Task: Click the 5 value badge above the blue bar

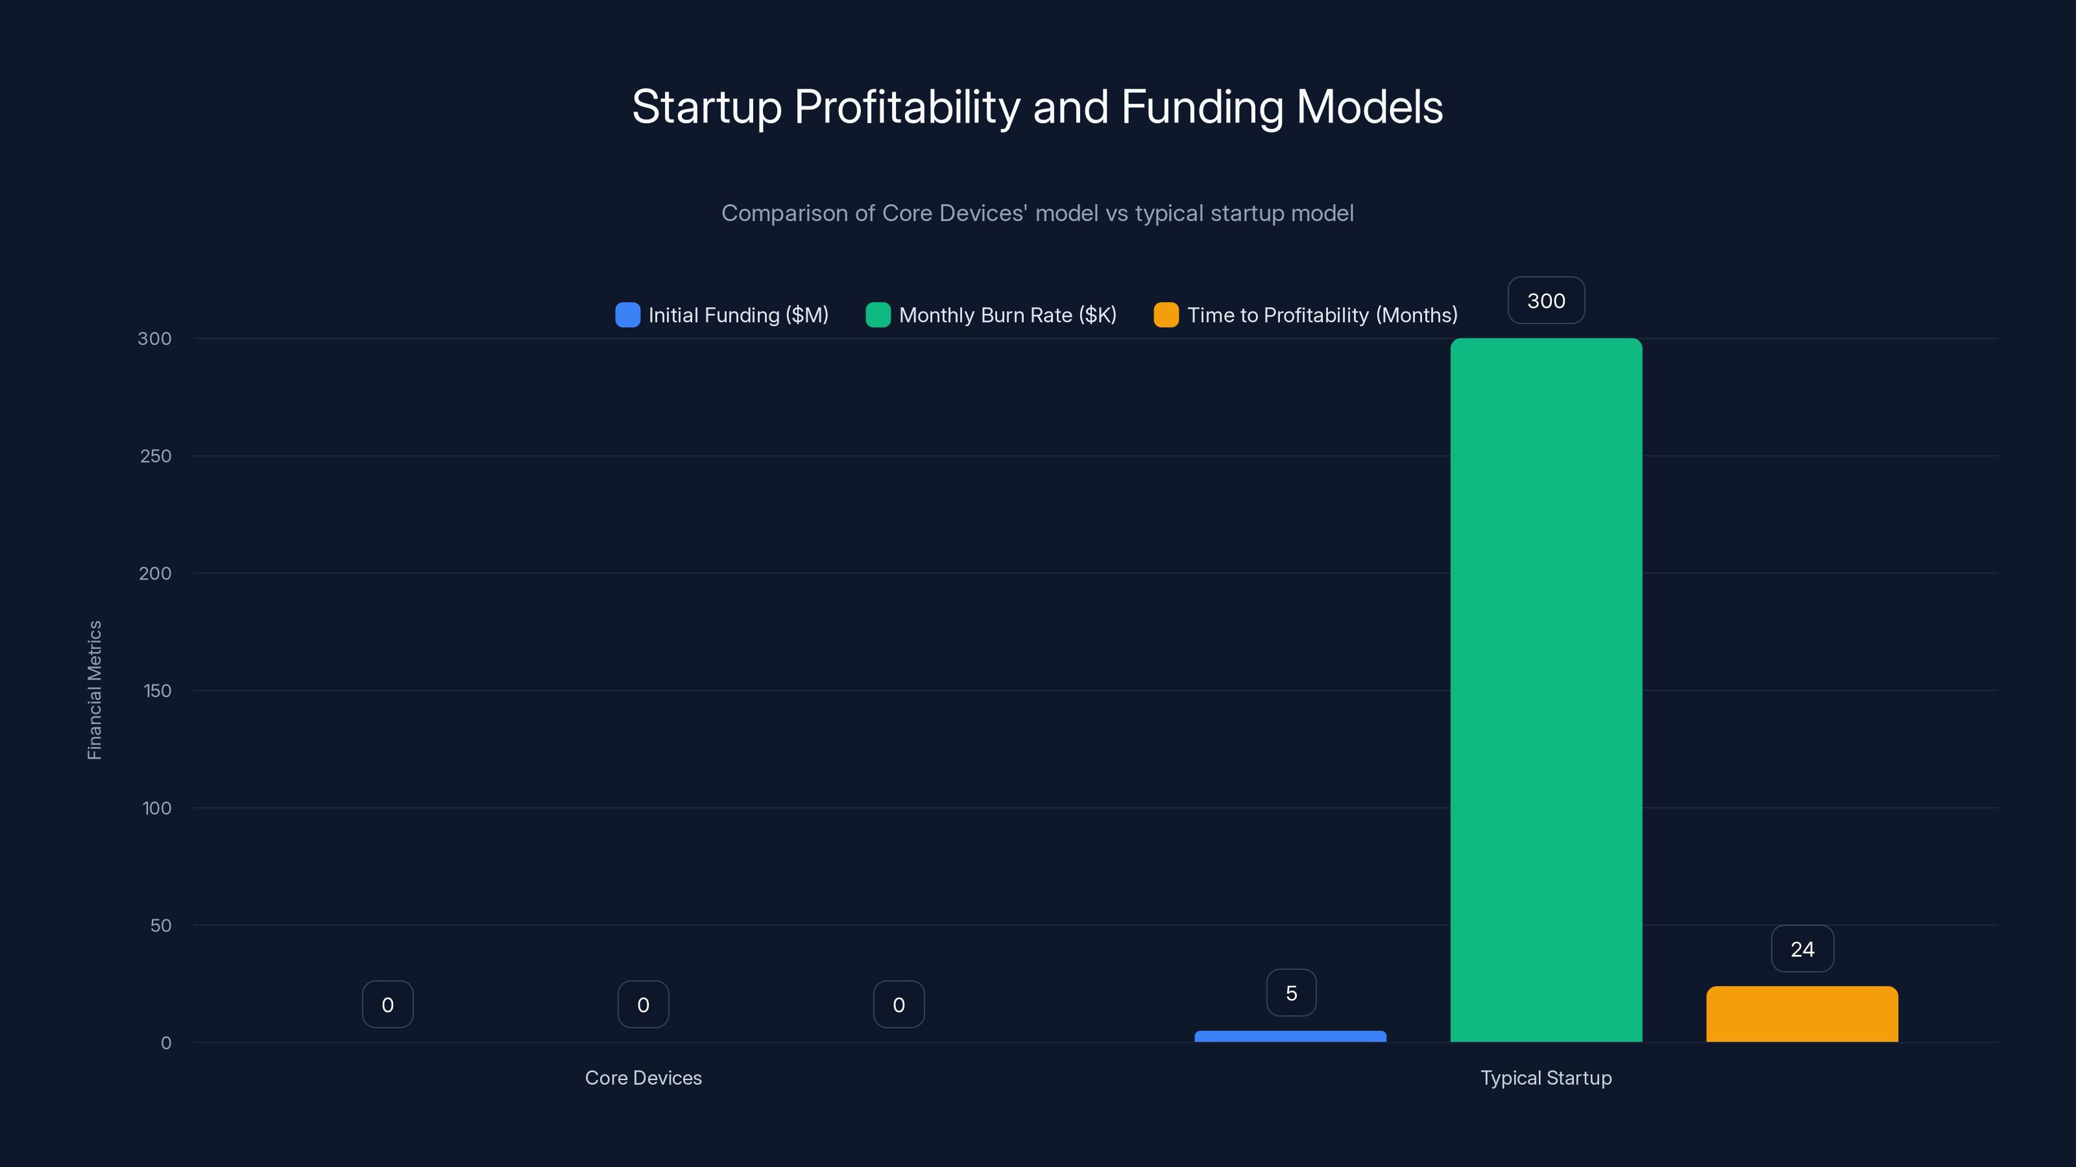Action: tap(1290, 992)
